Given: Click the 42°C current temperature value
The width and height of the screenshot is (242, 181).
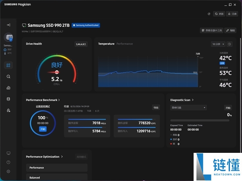Looking at the screenshot, I should coord(225,58).
